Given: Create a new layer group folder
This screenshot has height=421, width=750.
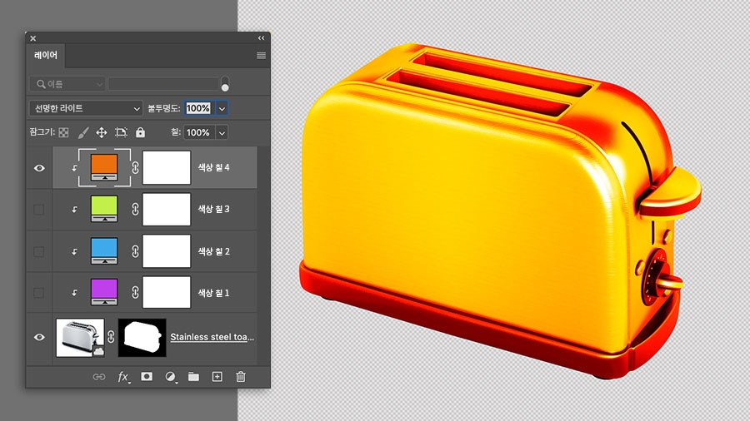Looking at the screenshot, I should (193, 377).
